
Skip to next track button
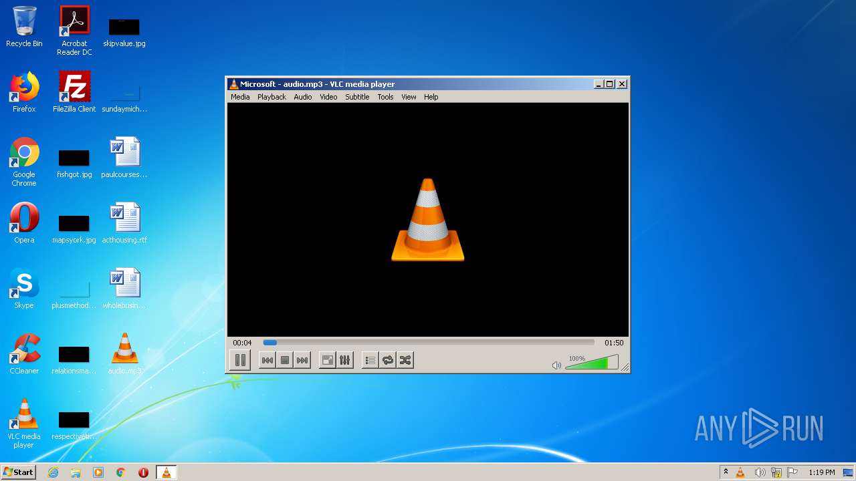(302, 360)
